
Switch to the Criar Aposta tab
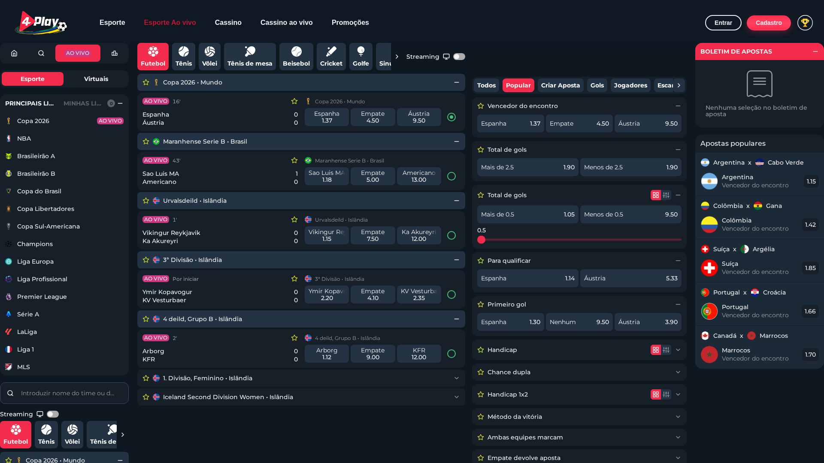(560, 85)
